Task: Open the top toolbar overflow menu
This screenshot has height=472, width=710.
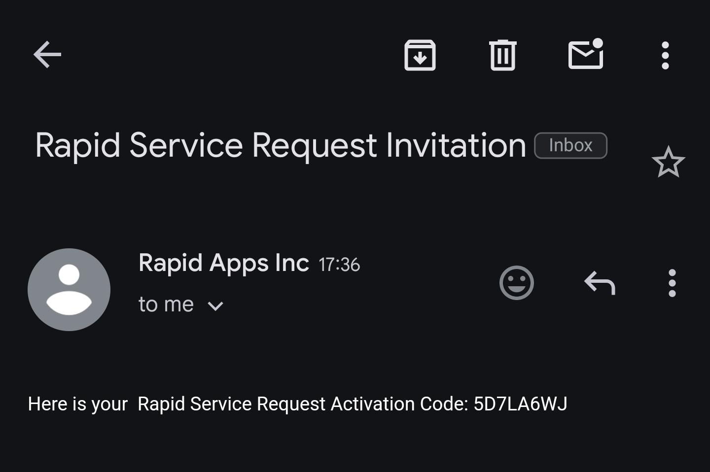Action: point(665,55)
